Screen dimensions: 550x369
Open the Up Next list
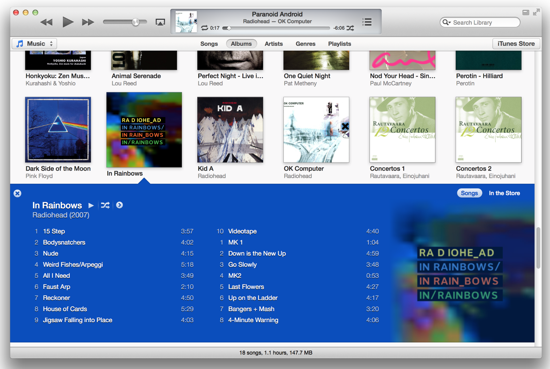[x=367, y=22]
